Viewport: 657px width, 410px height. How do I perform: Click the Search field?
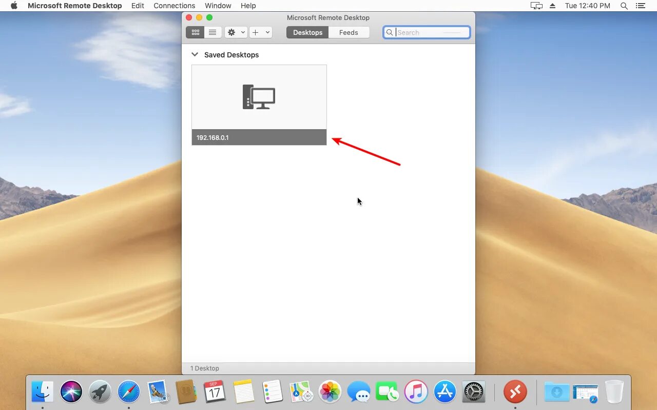coord(427,32)
